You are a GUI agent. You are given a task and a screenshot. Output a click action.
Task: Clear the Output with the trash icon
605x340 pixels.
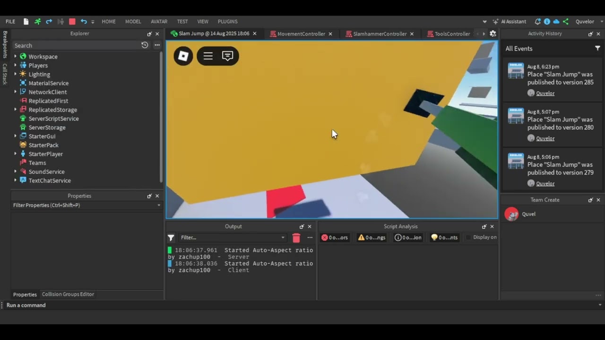[x=296, y=238]
